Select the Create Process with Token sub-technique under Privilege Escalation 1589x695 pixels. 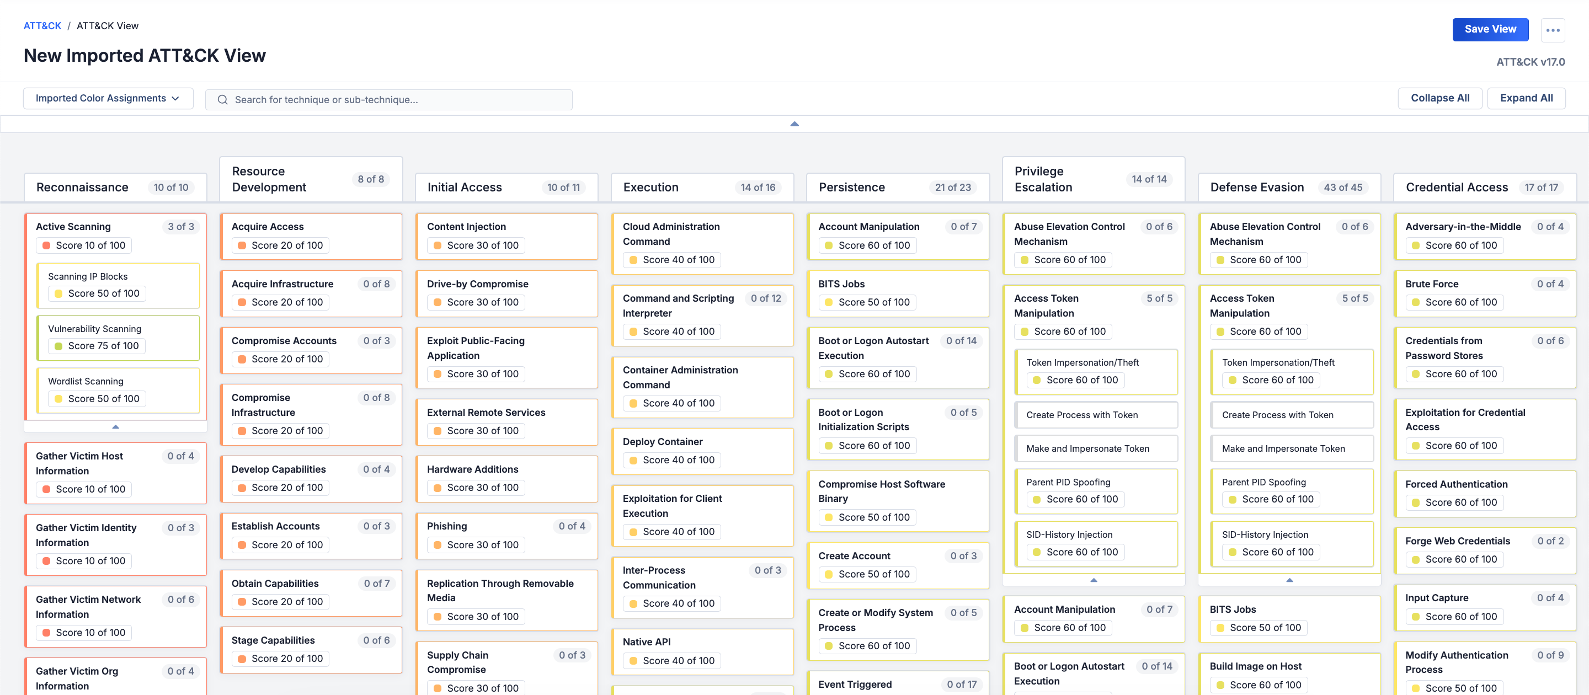tap(1081, 415)
